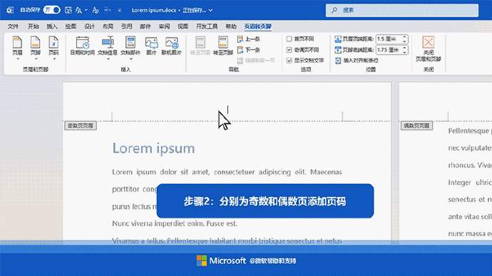The width and height of the screenshot is (492, 276).
Task: Expand dropdown arrow under 页码 button
Action: [x=53, y=59]
